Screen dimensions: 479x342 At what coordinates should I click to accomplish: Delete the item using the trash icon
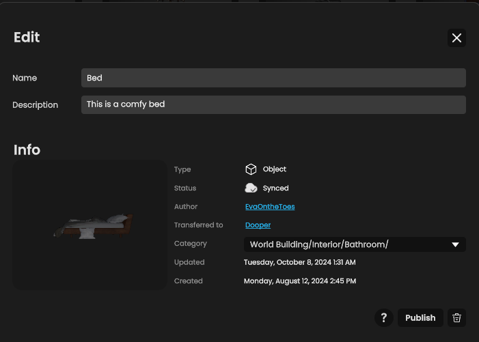[457, 317]
